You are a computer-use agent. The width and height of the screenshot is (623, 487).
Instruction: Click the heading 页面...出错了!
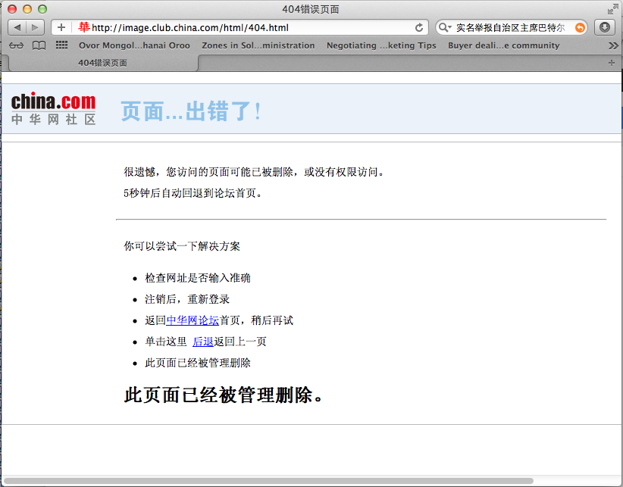191,111
